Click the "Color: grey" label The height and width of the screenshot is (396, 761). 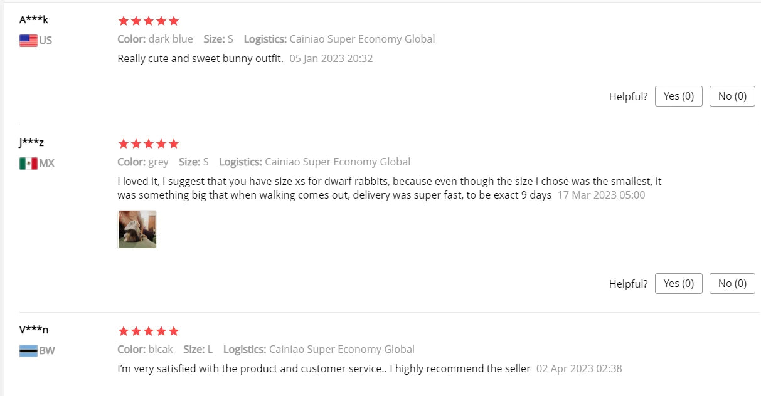point(143,162)
